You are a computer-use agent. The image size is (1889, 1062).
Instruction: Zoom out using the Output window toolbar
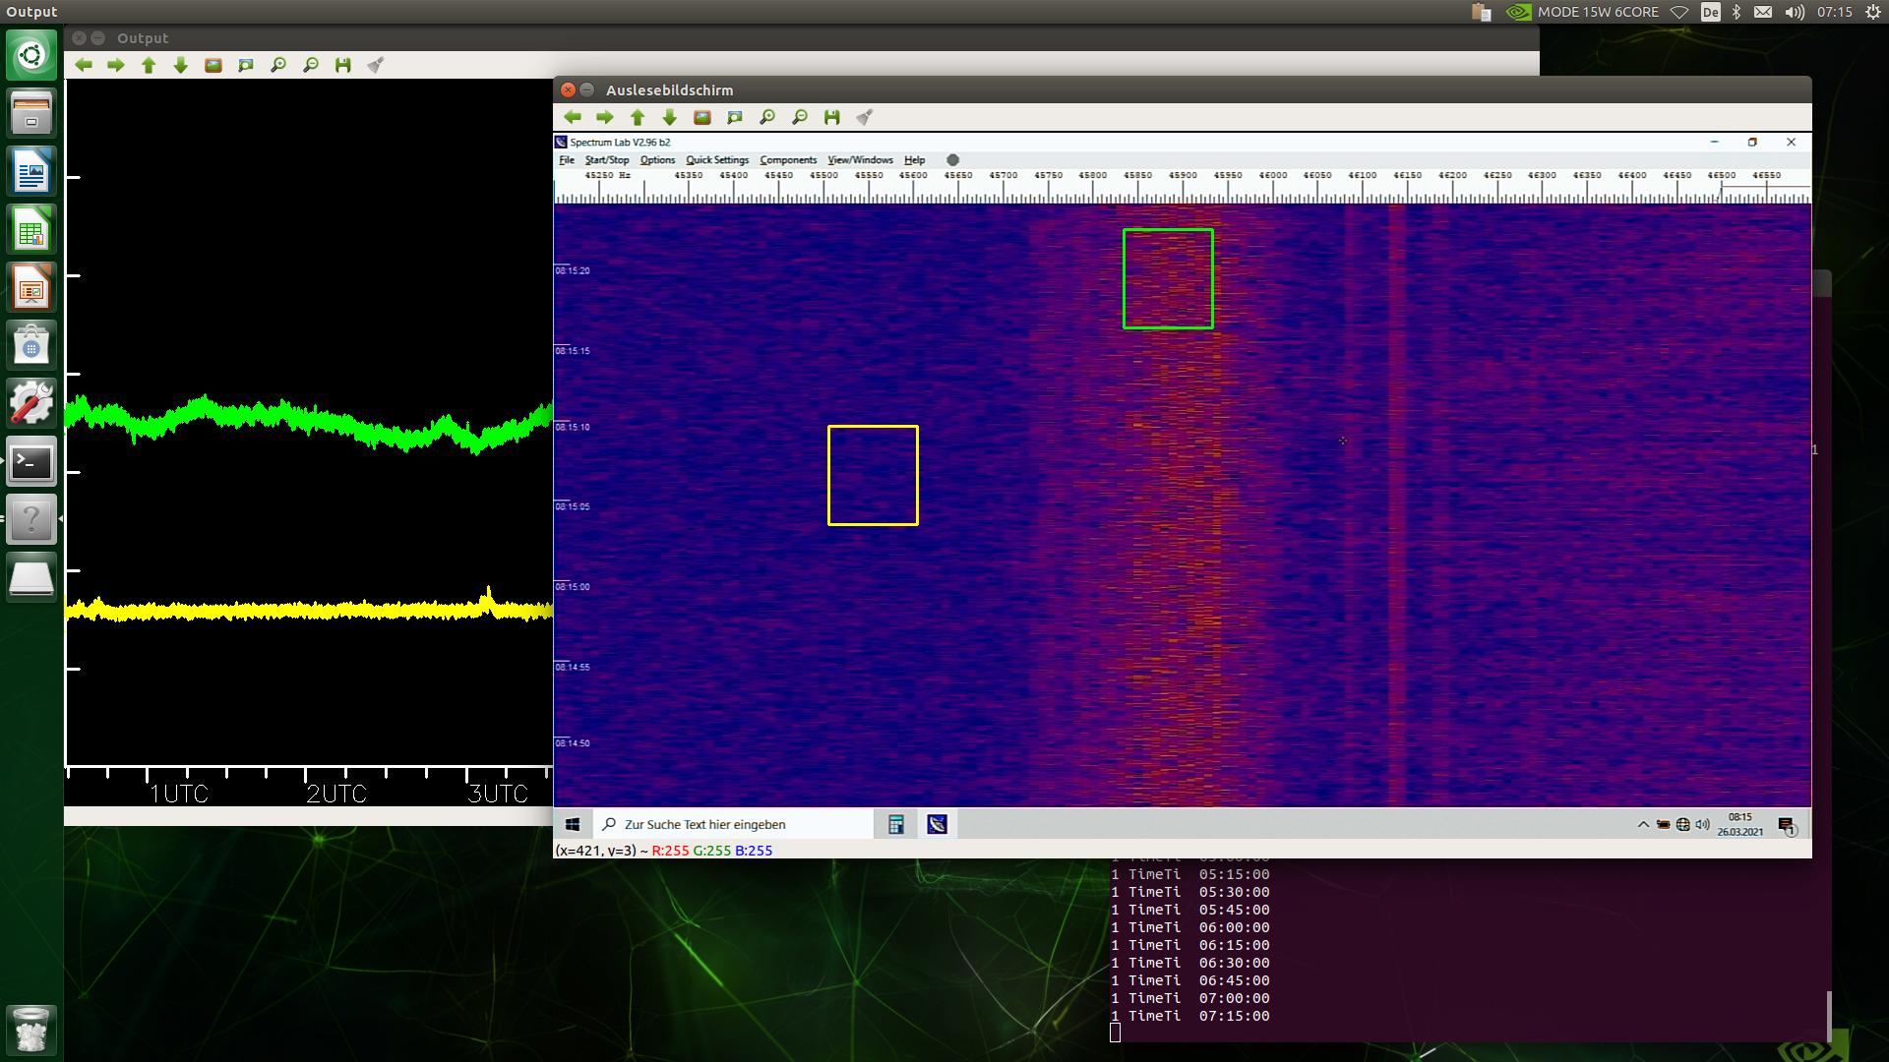pos(311,65)
